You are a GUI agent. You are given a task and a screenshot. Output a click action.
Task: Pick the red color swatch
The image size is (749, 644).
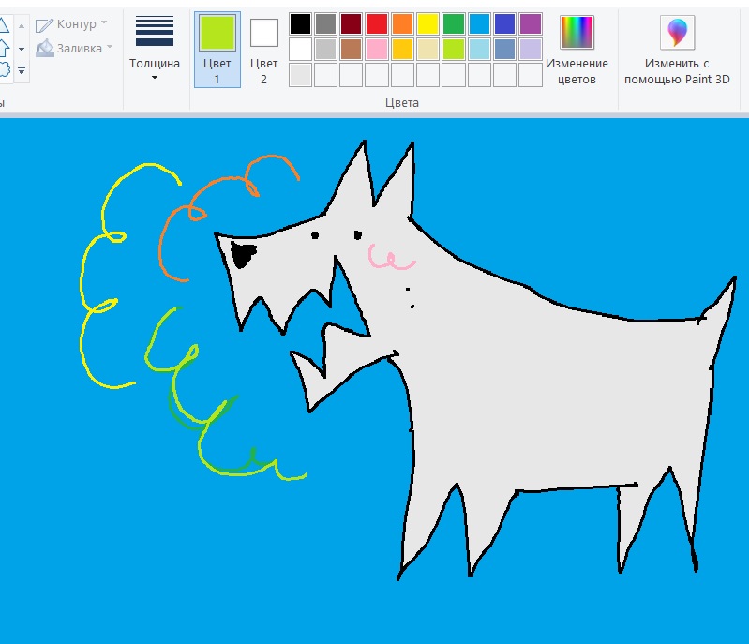click(377, 23)
